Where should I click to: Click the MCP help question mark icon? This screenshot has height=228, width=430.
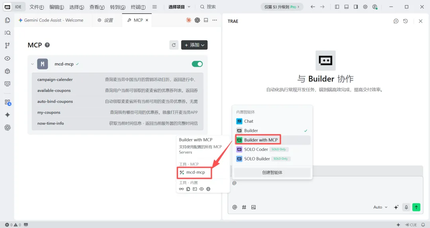[47, 45]
